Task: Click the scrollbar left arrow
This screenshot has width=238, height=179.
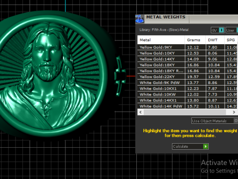Action: click(140, 112)
